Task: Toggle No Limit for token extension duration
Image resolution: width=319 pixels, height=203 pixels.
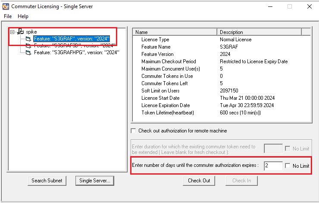Action: 288,149
